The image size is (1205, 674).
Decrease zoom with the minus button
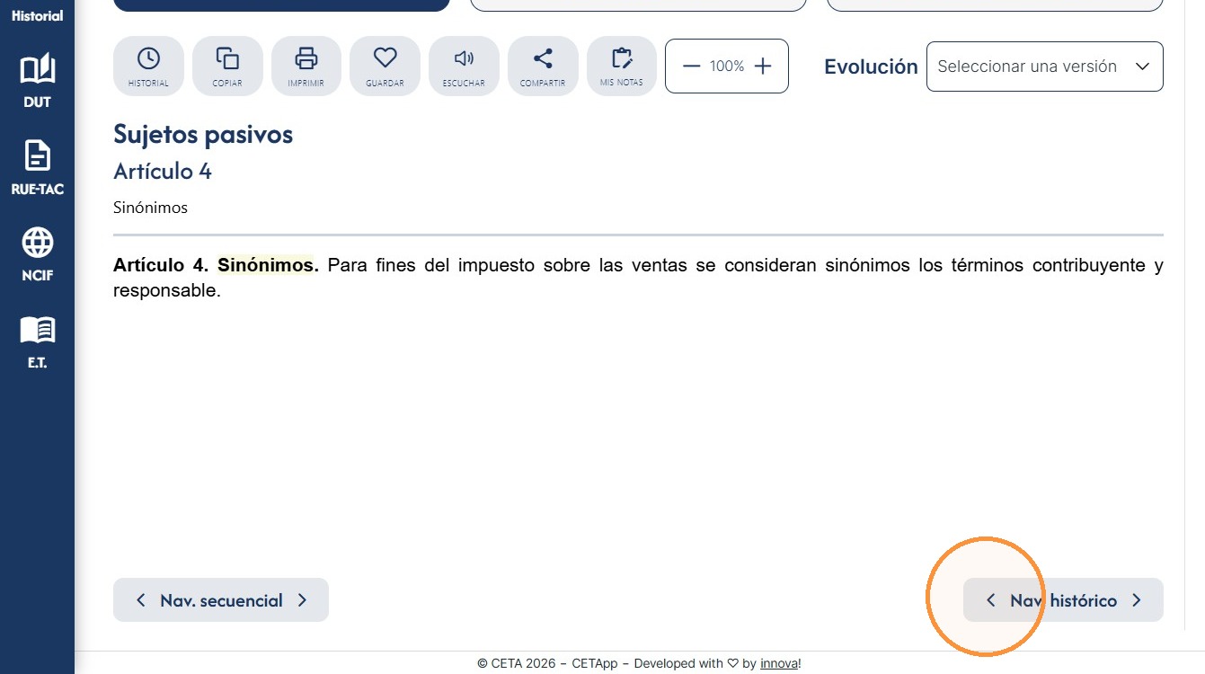tap(691, 66)
